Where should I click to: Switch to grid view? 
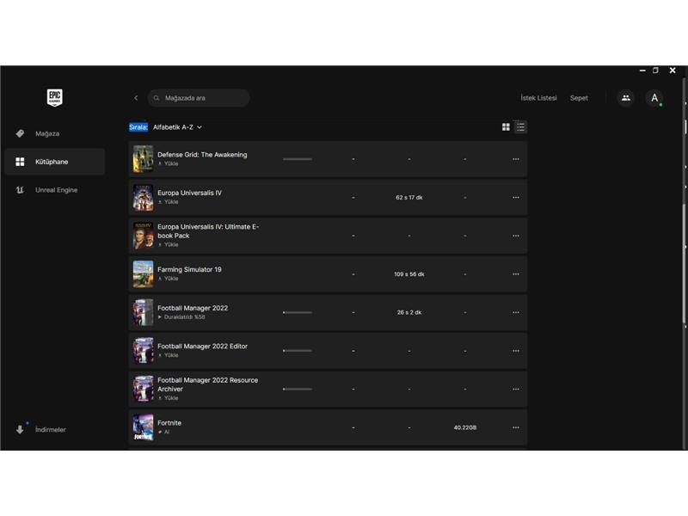[506, 126]
